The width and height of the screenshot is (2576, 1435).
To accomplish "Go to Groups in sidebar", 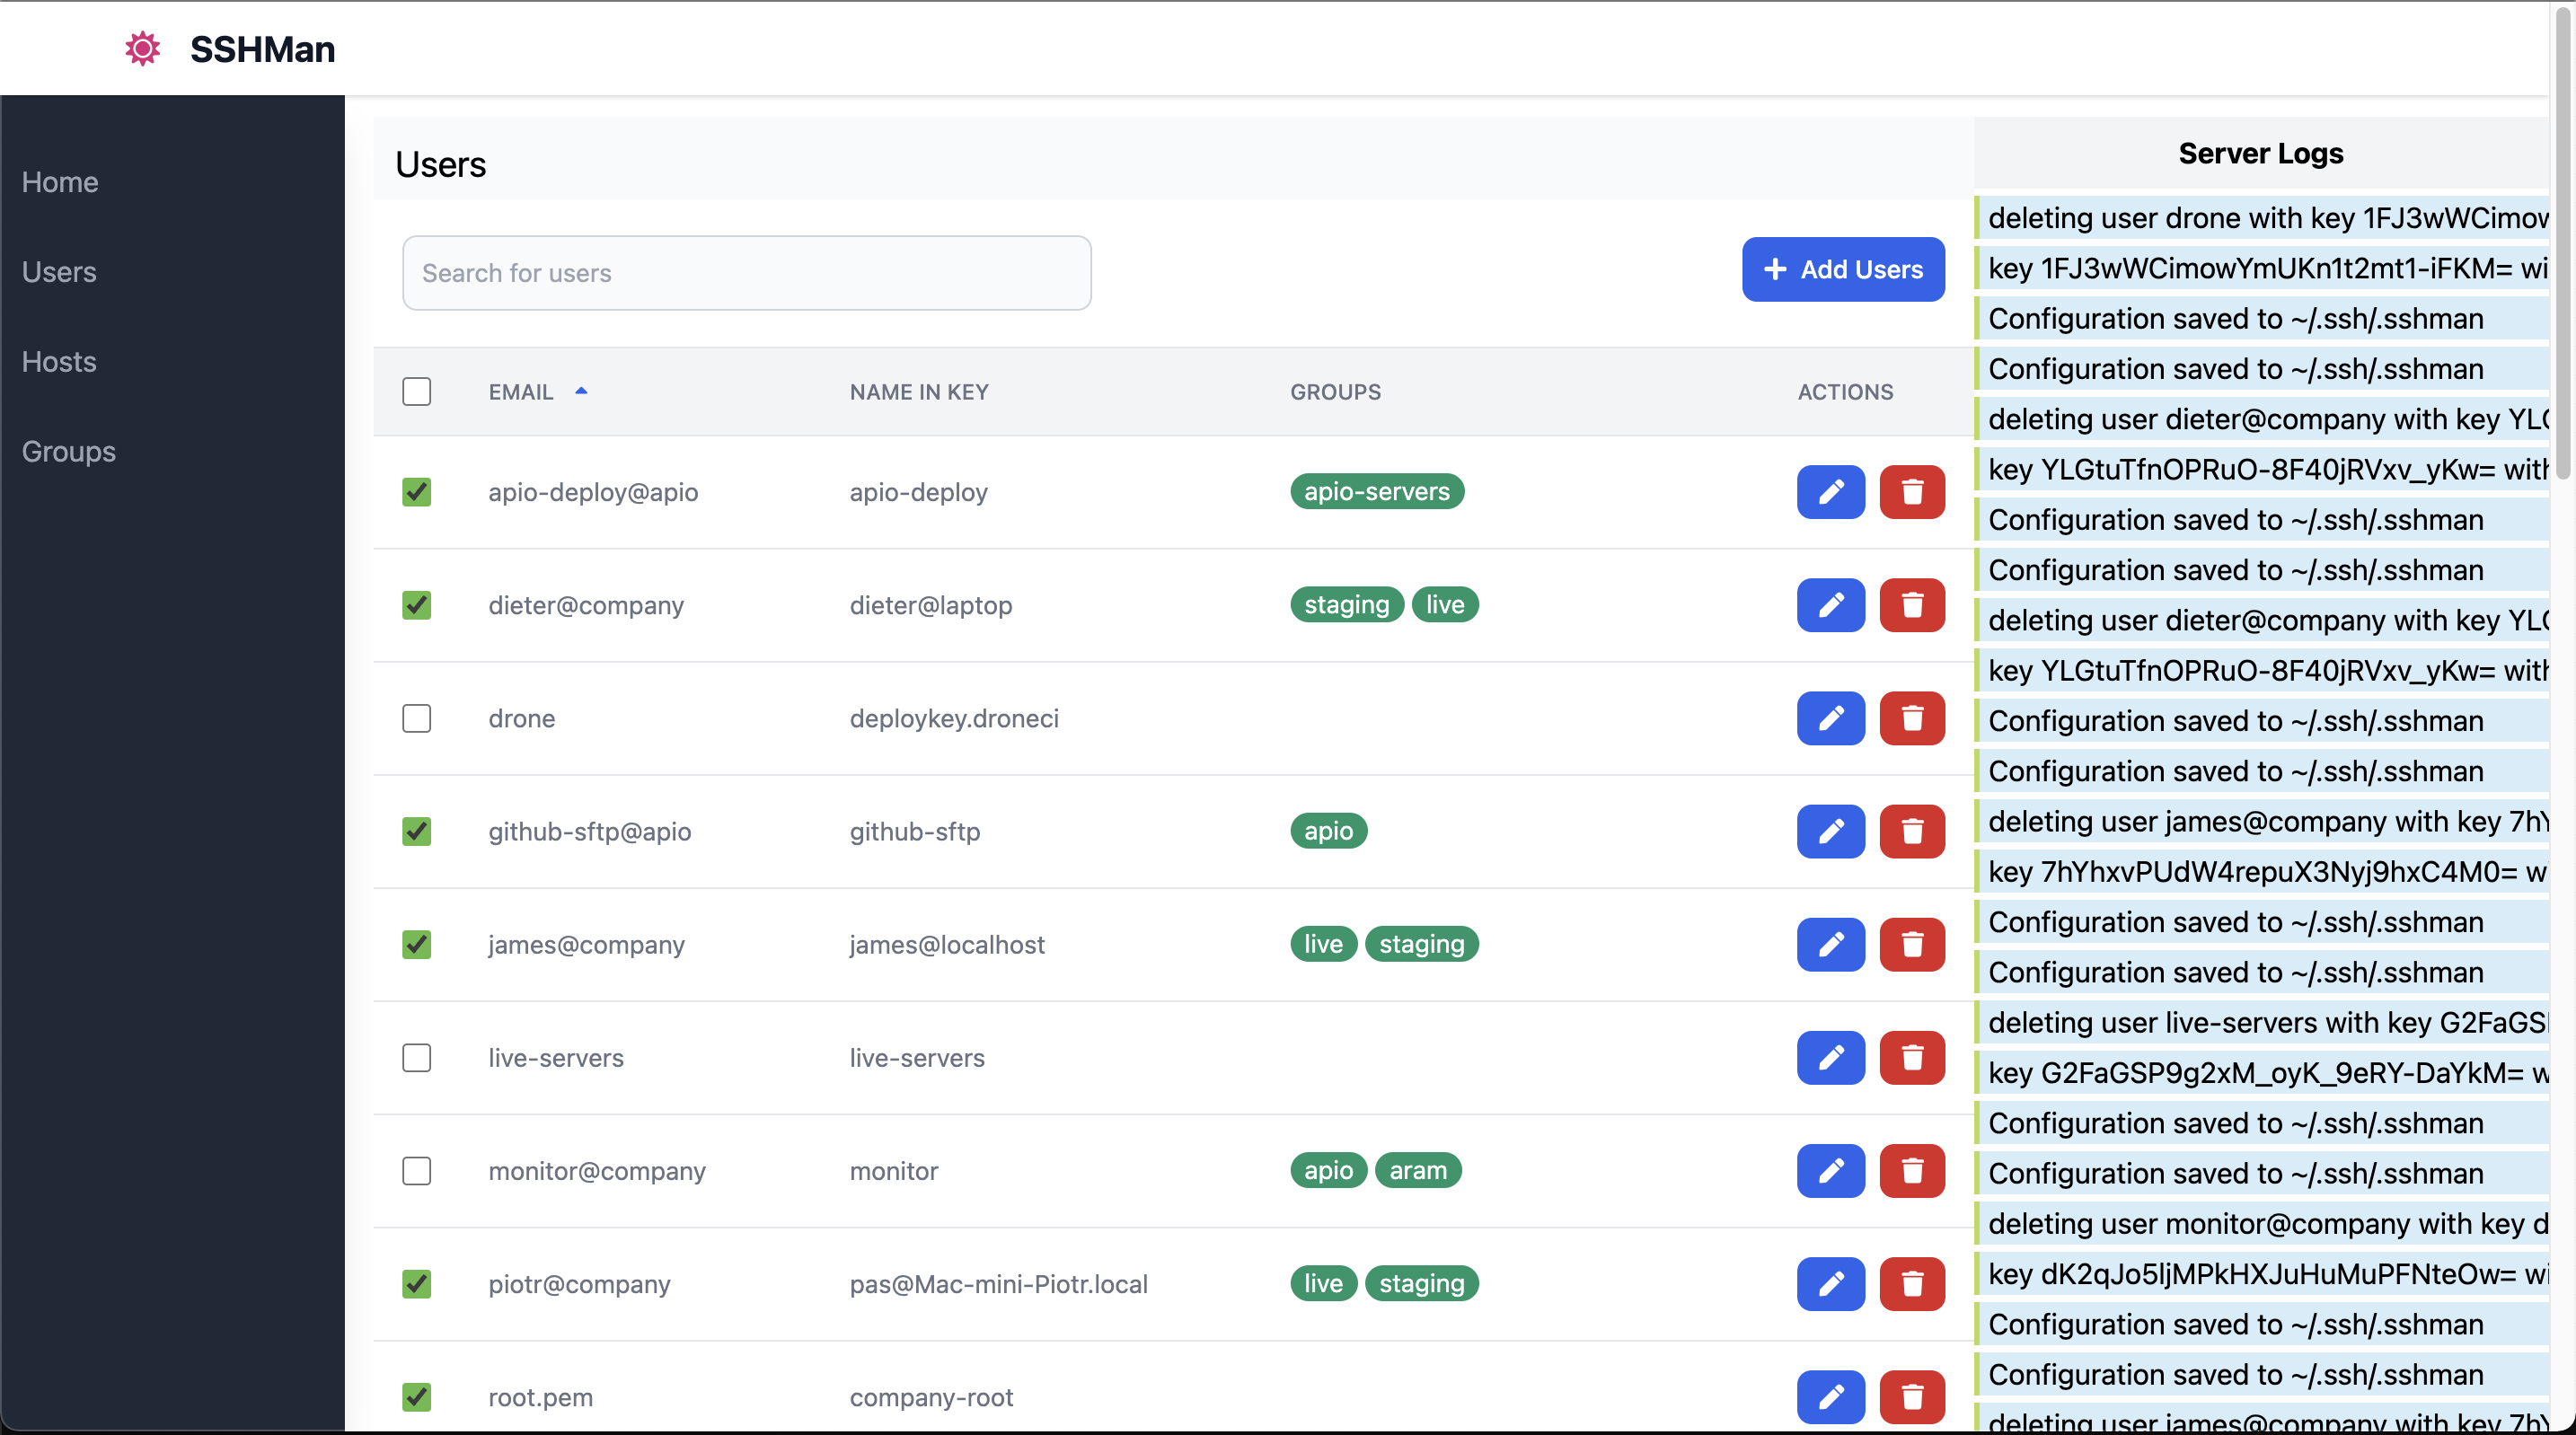I will click(x=68, y=451).
